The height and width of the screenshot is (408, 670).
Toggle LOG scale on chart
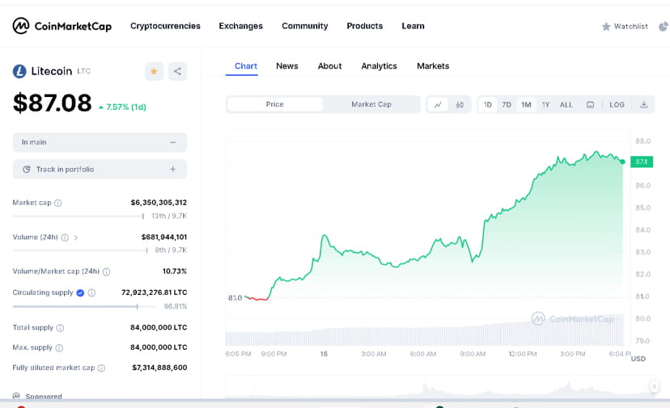click(x=617, y=104)
